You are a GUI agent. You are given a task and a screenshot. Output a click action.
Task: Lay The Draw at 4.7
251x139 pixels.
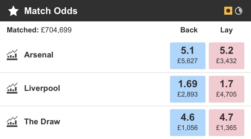[x=227, y=122]
